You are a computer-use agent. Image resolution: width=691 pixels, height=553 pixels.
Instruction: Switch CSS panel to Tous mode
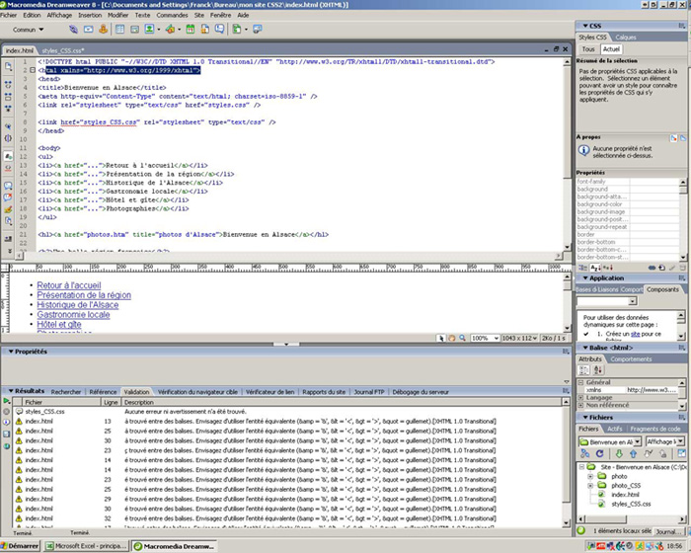[588, 49]
